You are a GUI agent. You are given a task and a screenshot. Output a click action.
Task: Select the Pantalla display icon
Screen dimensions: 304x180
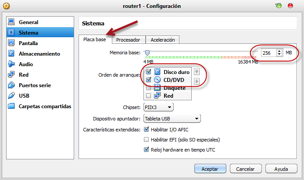click(12, 43)
